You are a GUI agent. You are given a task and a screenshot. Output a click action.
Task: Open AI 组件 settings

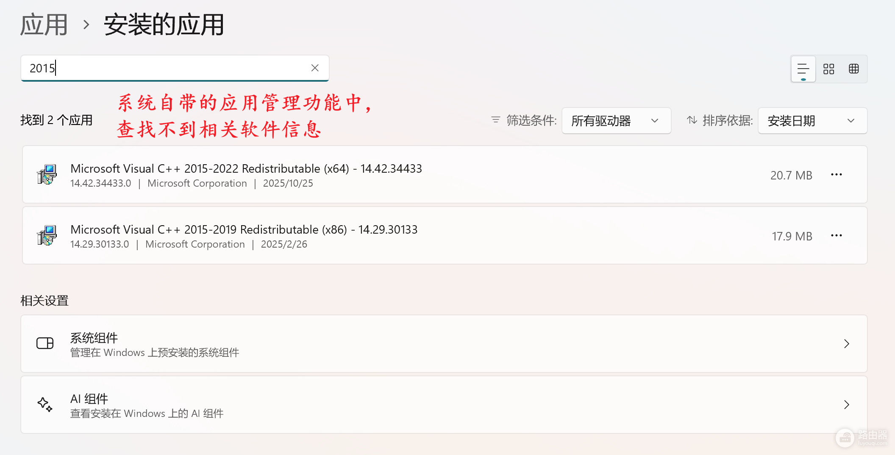tap(444, 405)
